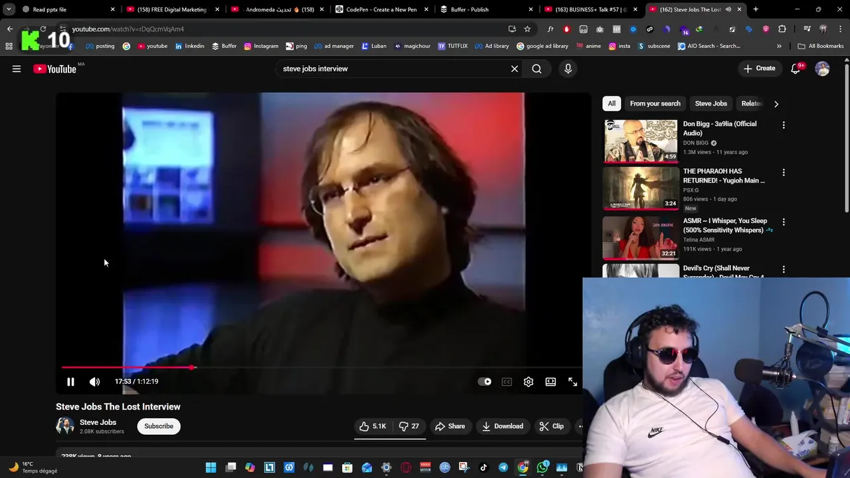Pause the video

[x=70, y=382]
